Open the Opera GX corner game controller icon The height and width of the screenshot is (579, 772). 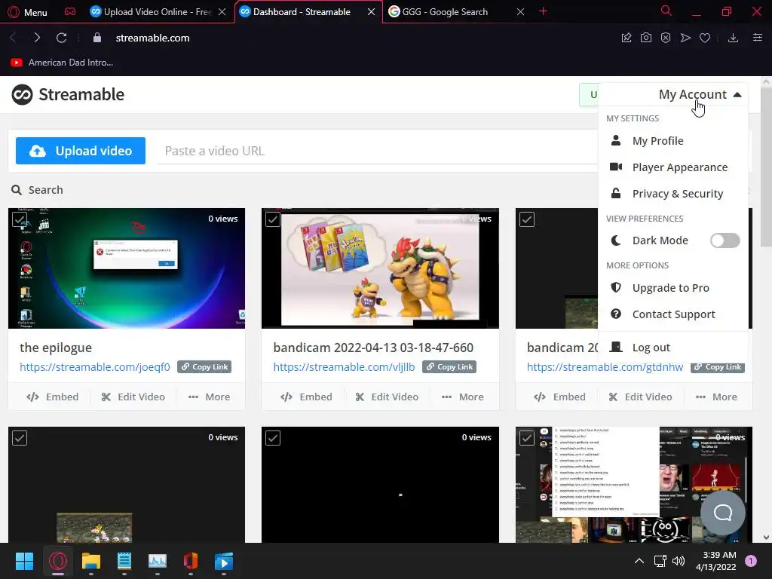pyautogui.click(x=70, y=11)
